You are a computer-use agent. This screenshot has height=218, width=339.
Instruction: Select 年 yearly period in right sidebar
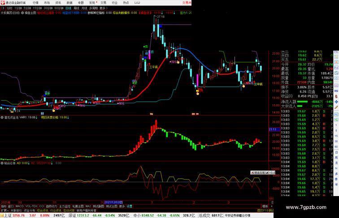coord(336,184)
